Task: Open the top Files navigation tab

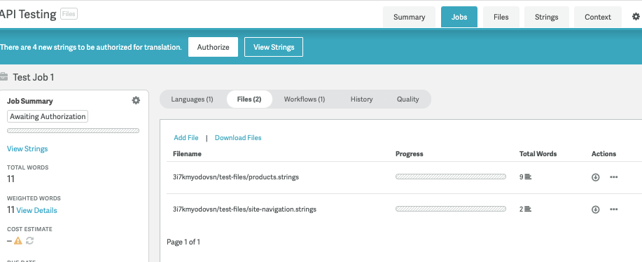Action: (501, 18)
